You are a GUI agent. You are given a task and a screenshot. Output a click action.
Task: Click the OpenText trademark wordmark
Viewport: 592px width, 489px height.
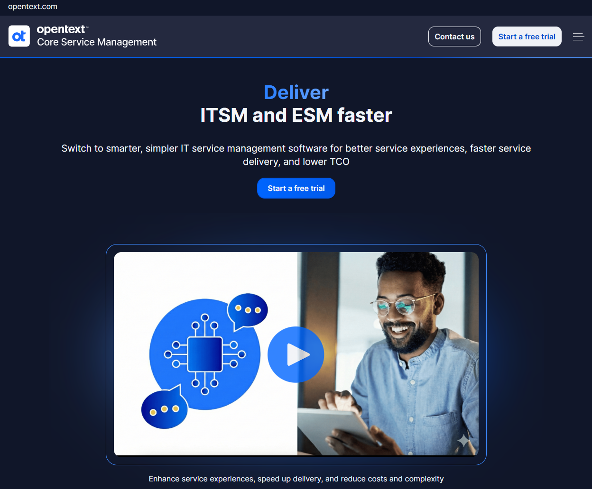(62, 29)
